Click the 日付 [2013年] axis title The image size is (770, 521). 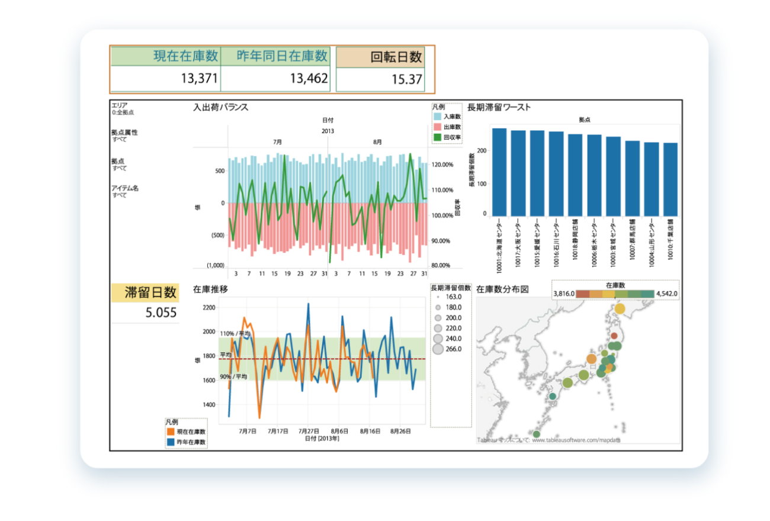pos(322,439)
